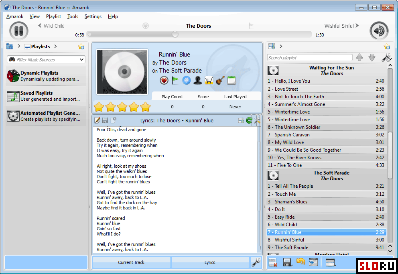Click the search next down arrow
Viewport: 398px width, 274px height.
(x=372, y=57)
